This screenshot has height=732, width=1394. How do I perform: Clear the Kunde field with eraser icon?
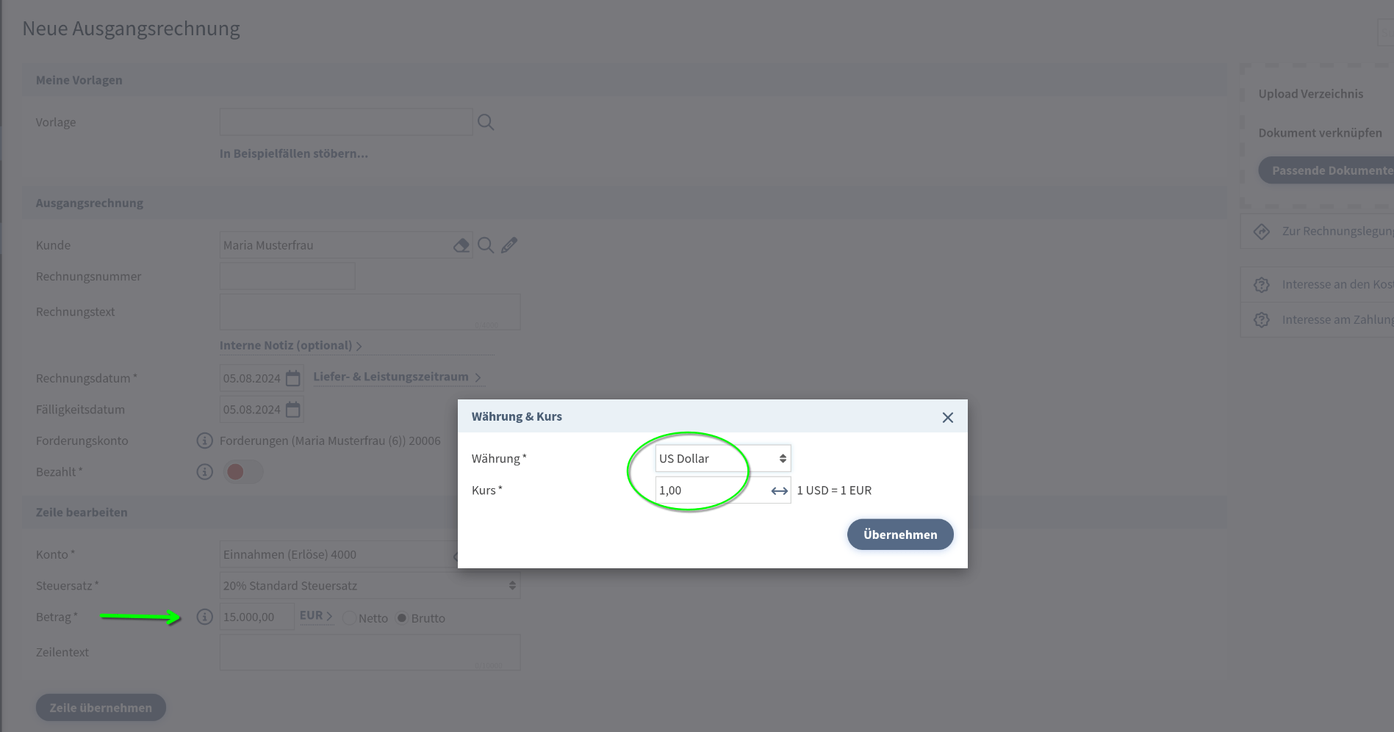[x=461, y=245]
